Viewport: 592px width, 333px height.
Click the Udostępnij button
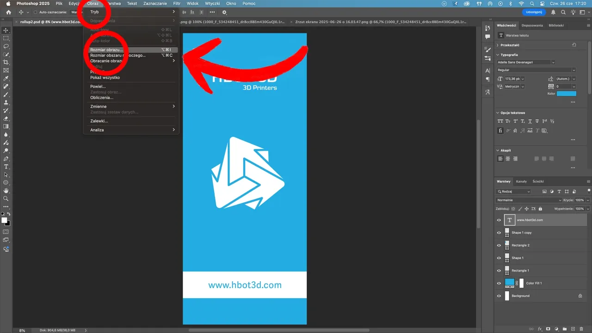533,12
